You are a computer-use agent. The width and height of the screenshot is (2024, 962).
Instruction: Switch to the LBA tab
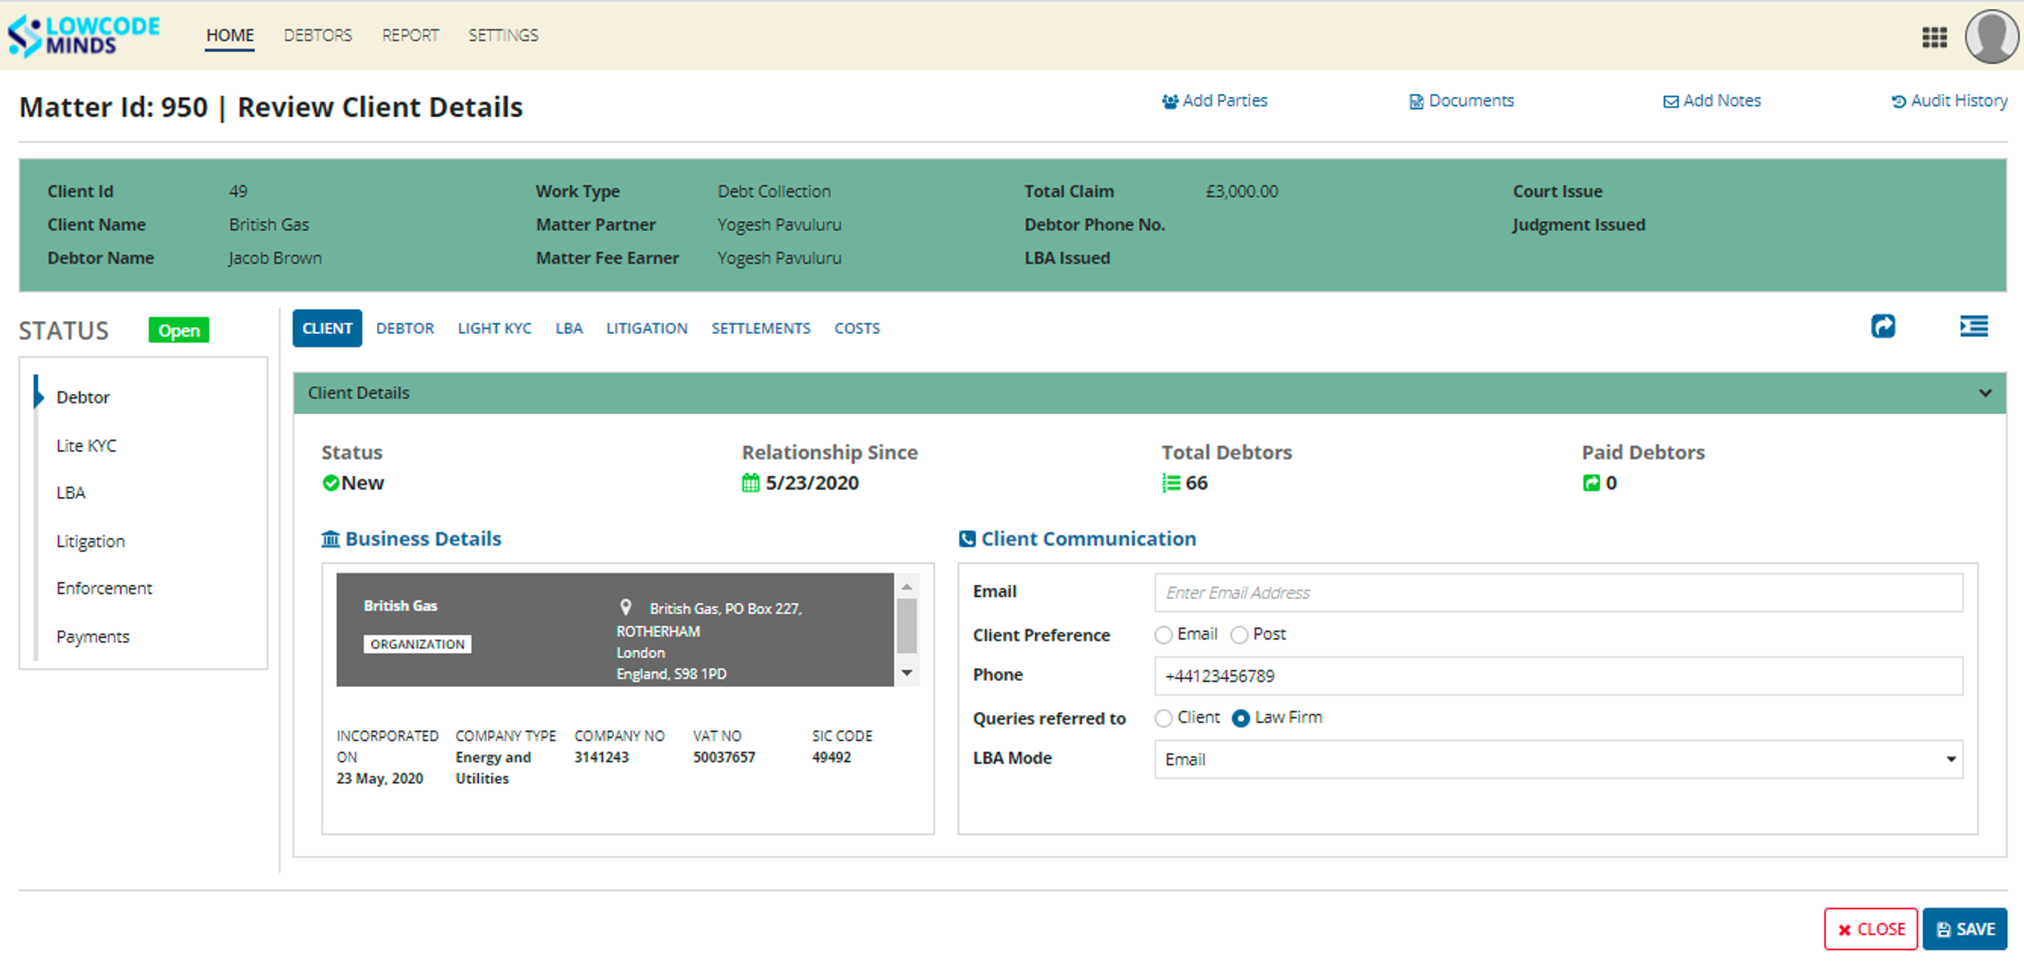point(569,328)
